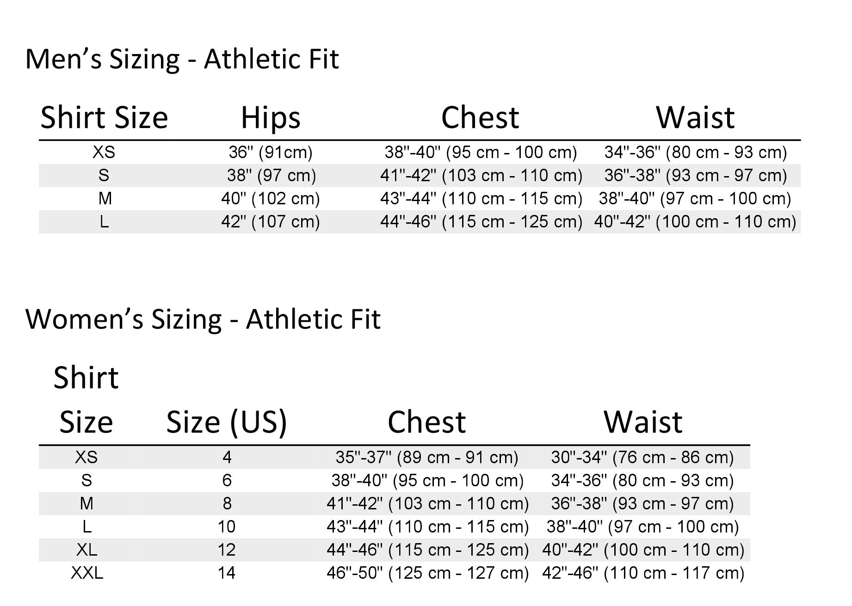Viewport: 852px width, 606px height.
Task: Click the Men's Sizing - Athletic Fit heading
Action: tap(182, 59)
